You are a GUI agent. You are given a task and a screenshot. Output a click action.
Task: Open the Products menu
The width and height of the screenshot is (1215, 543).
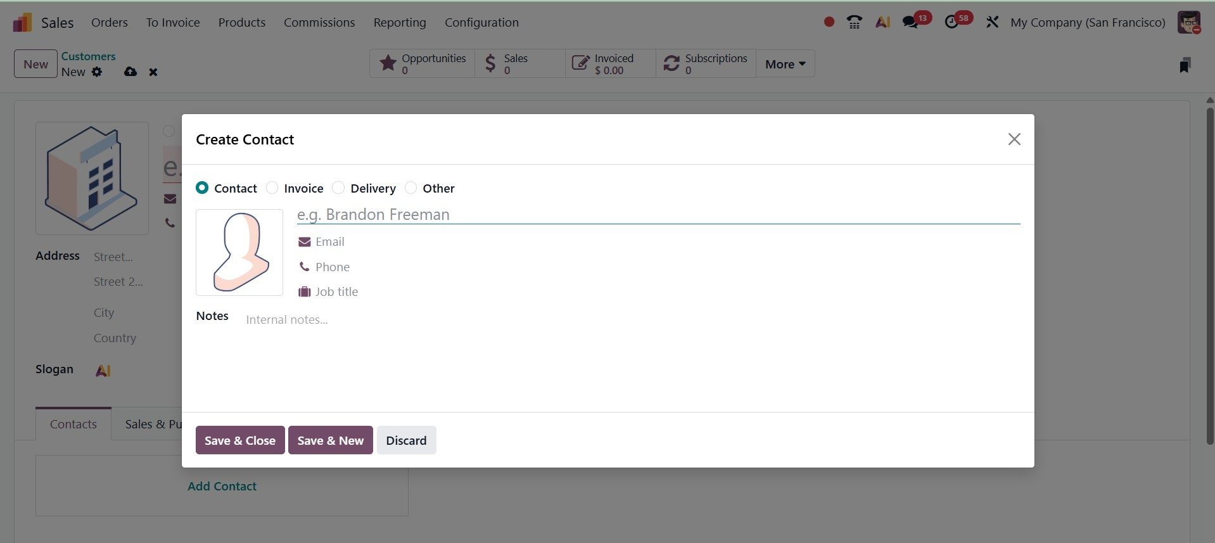[242, 22]
